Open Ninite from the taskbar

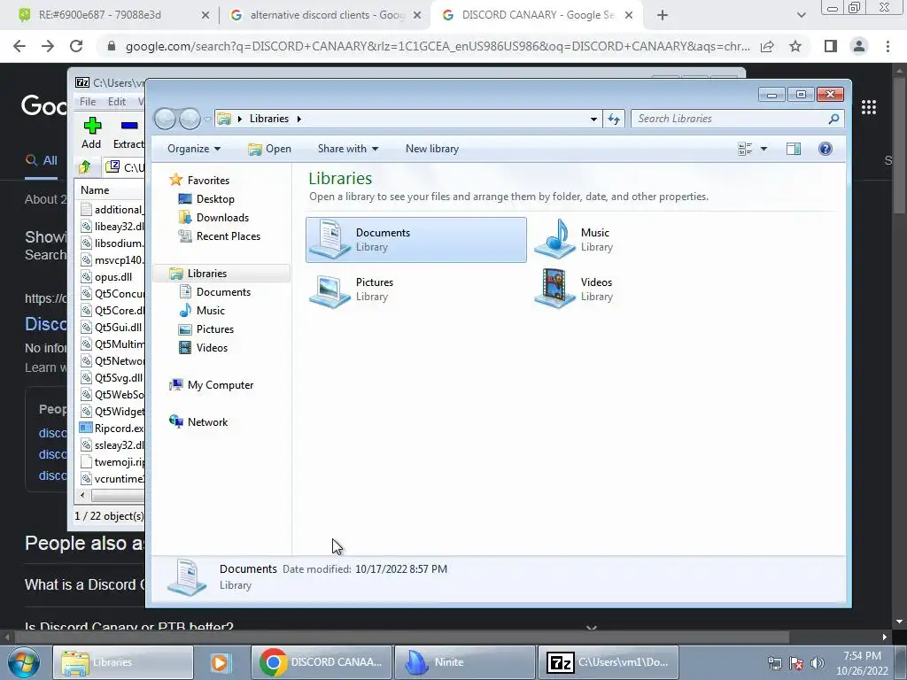(x=464, y=662)
